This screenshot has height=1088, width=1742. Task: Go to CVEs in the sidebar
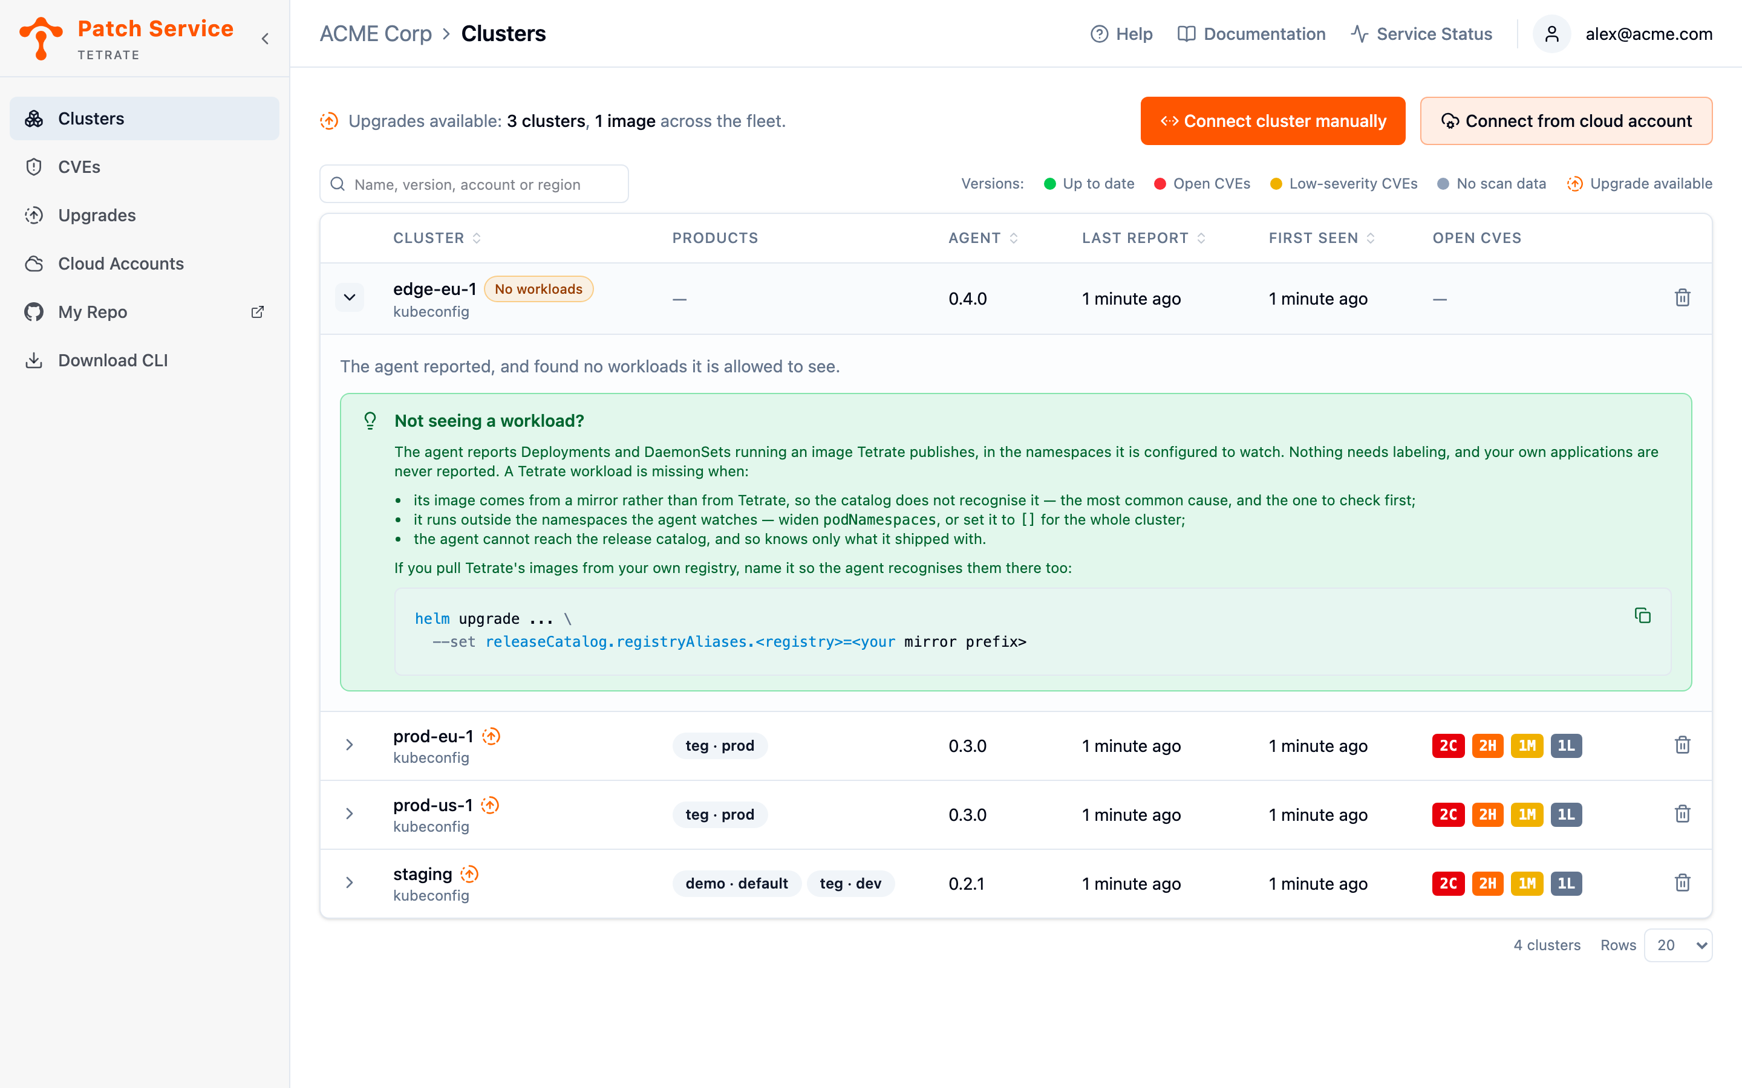[x=144, y=167]
